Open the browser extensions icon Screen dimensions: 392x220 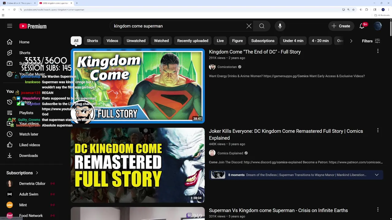[x=367, y=9]
